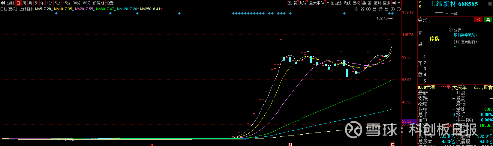Viewport: 493px width, 146px height.
Task: Click the playback replay icon
Action: [x=368, y=9]
